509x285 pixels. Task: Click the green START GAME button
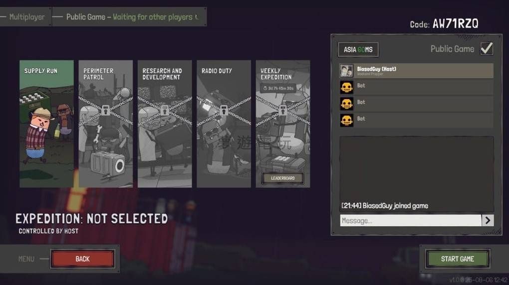(458, 259)
